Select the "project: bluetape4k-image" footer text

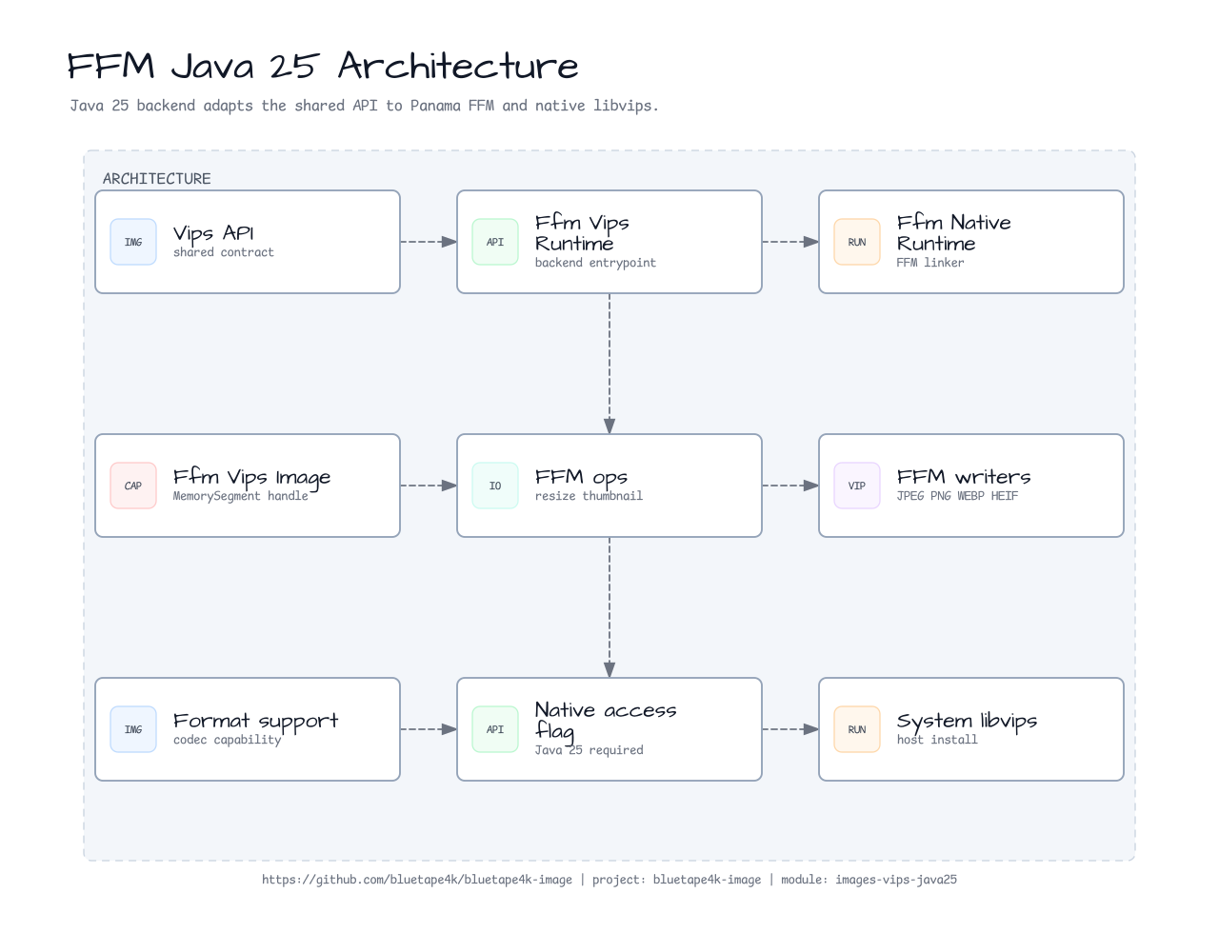click(x=677, y=880)
